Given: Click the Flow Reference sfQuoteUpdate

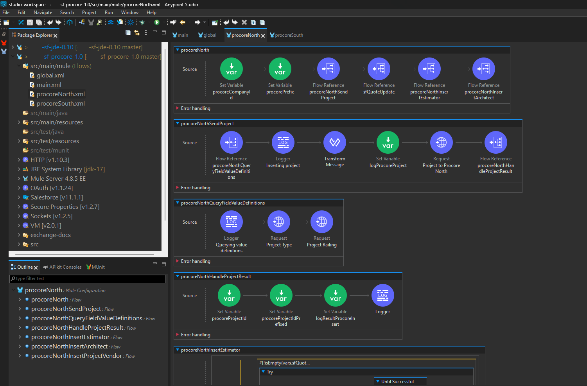Looking at the screenshot, I should coord(379,68).
